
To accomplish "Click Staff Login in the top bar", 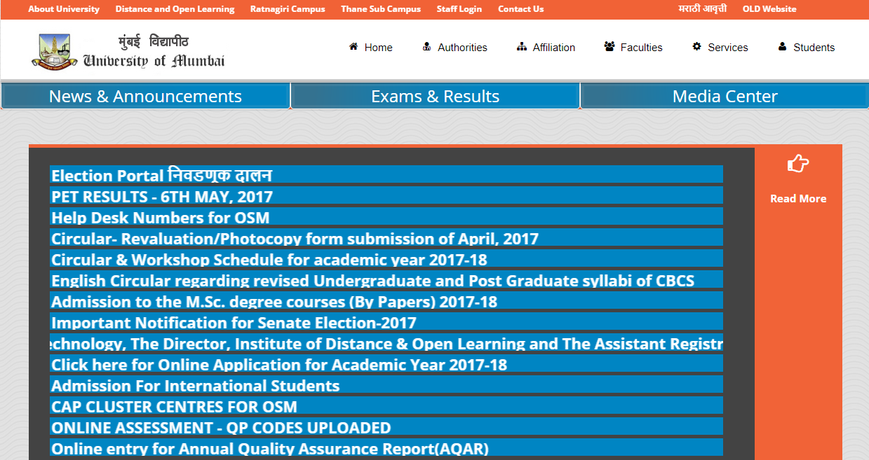I will pos(459,9).
